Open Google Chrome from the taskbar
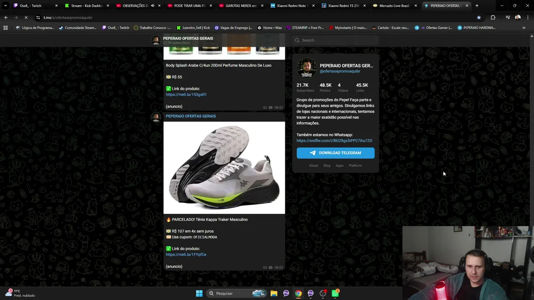Viewport: 534px width, 300px height. point(298,293)
